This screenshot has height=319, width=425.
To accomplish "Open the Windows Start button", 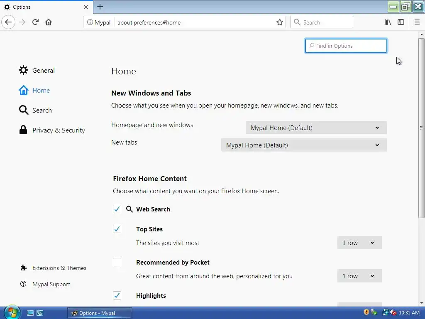I will coord(12,313).
